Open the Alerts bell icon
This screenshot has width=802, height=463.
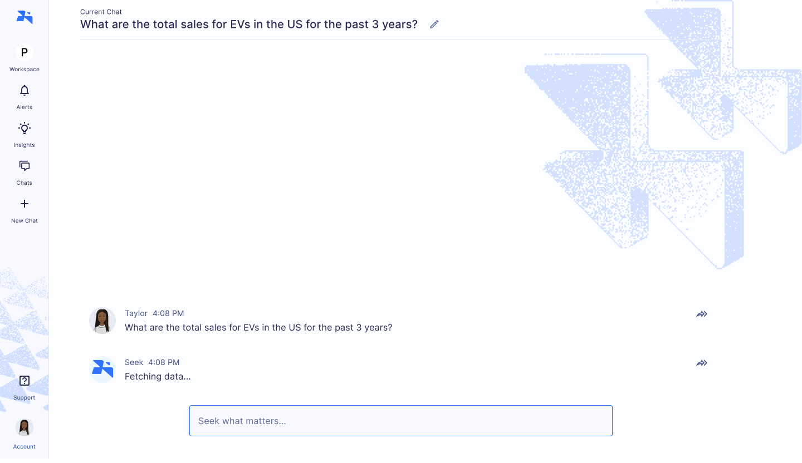(x=25, y=90)
